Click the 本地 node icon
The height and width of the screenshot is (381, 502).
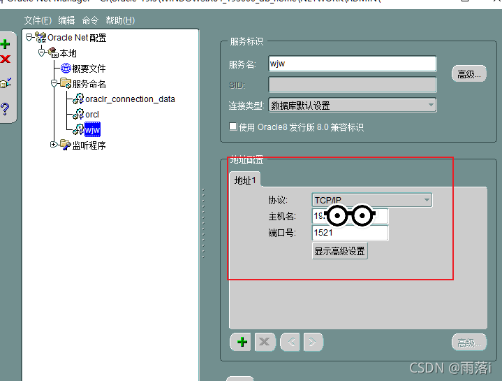[53, 52]
